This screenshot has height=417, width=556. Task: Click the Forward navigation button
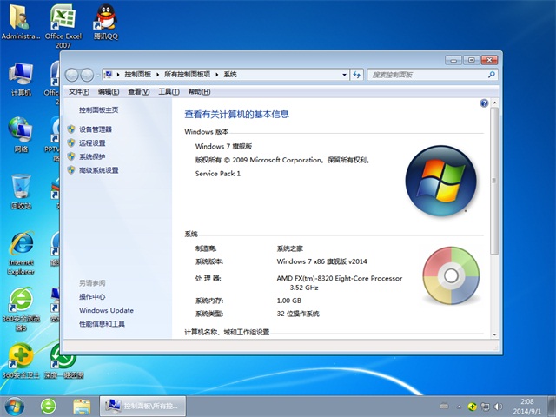pyautogui.click(x=87, y=75)
